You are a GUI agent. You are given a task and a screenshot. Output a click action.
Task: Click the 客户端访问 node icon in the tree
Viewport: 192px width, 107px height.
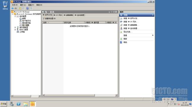20,21
